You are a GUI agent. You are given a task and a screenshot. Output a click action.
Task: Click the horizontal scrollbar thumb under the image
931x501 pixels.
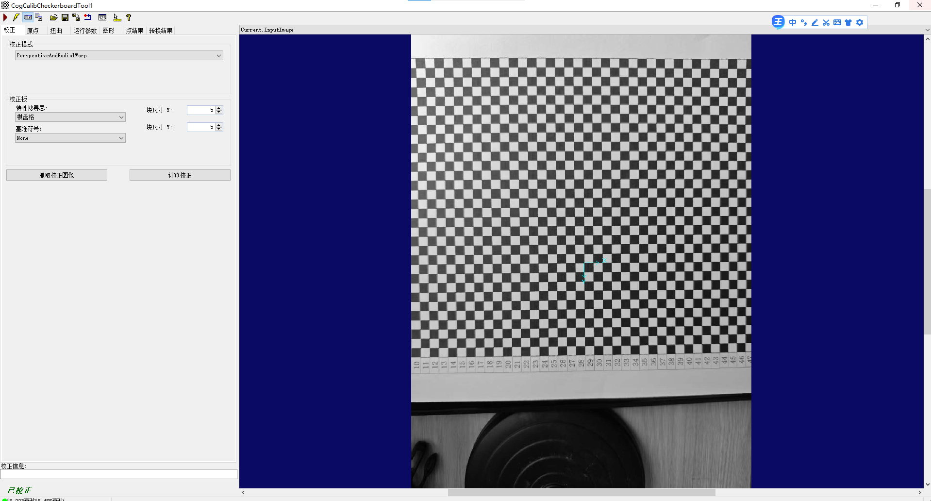point(582,492)
